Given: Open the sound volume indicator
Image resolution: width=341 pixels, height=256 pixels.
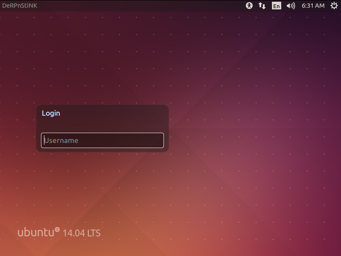Looking at the screenshot, I should [291, 6].
